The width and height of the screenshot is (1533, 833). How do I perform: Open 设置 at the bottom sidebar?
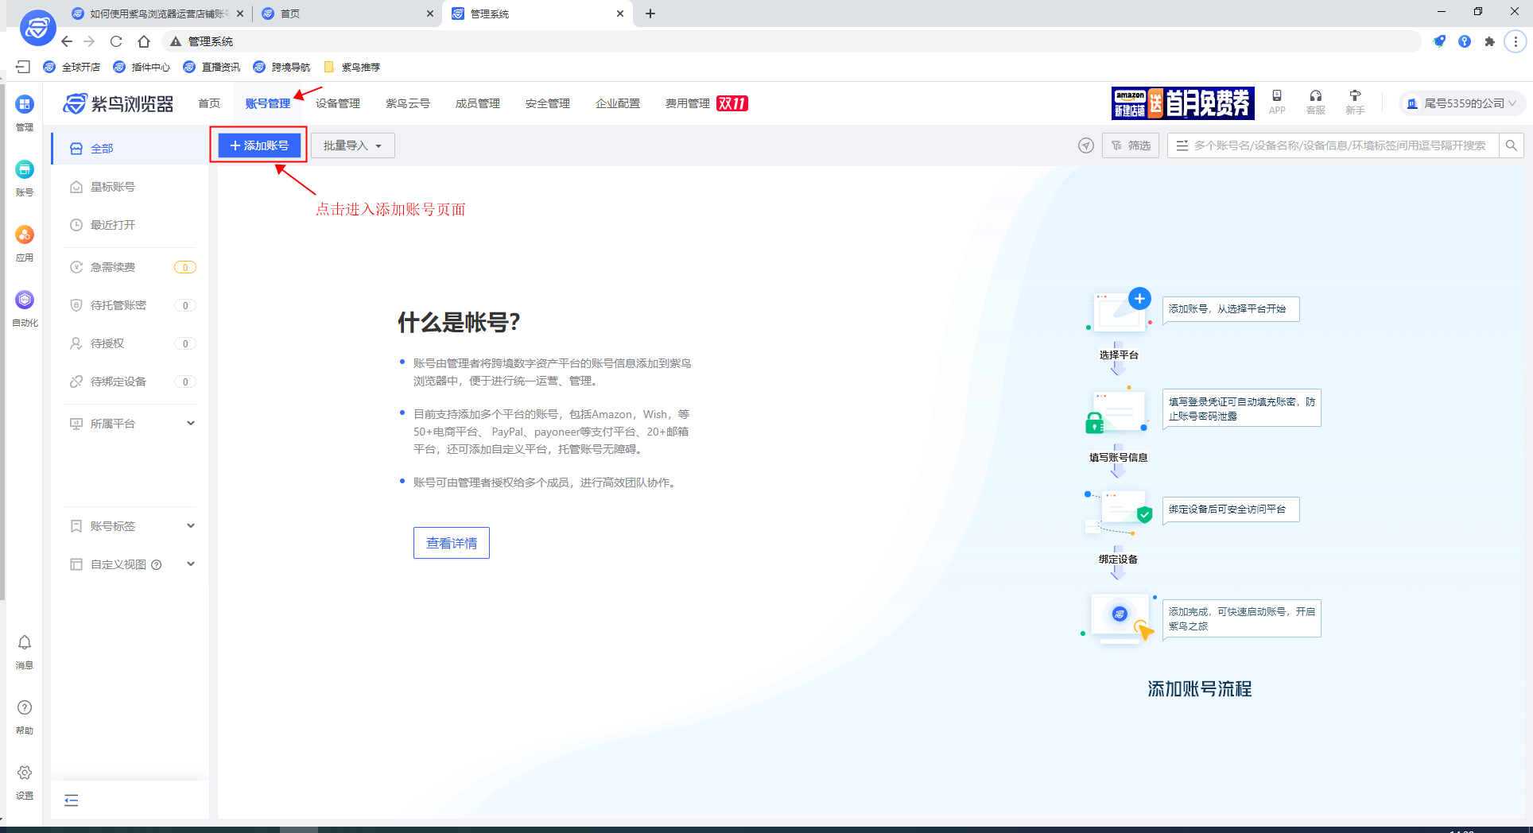(x=25, y=773)
